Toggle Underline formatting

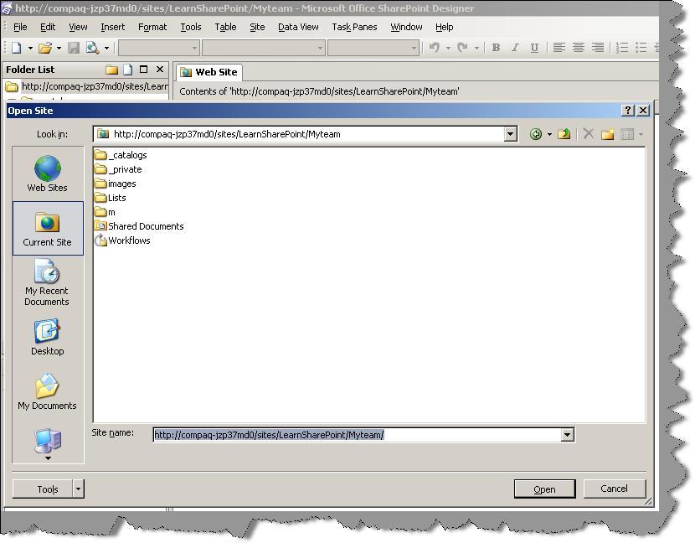[x=534, y=48]
